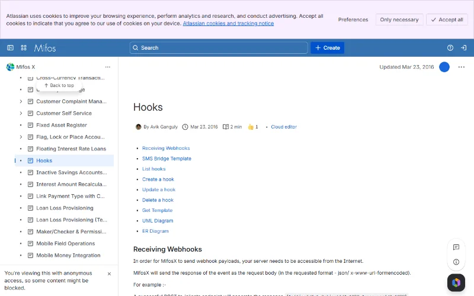Expand the Flag, Lock or Place Accou... item
Viewport: 474px width, 296px height.
(x=21, y=137)
